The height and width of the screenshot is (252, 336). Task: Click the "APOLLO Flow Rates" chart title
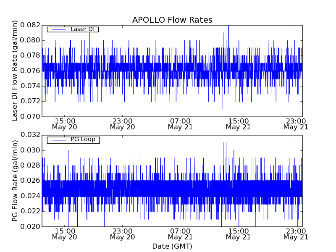coord(172,20)
